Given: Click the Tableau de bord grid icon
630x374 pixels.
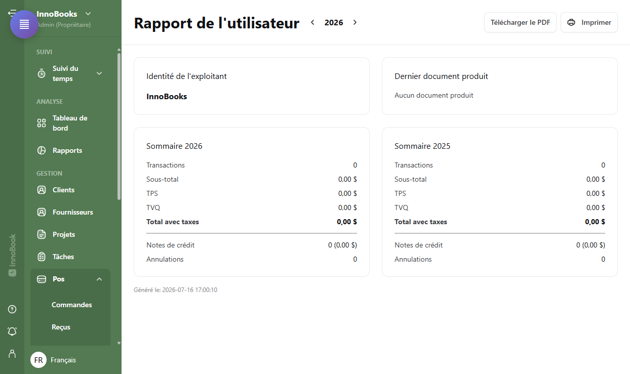Looking at the screenshot, I should tap(42, 123).
